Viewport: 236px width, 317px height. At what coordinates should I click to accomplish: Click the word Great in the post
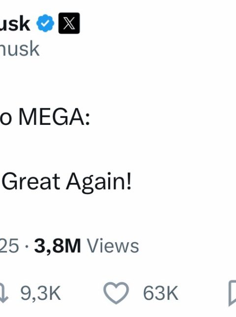pos(31,181)
